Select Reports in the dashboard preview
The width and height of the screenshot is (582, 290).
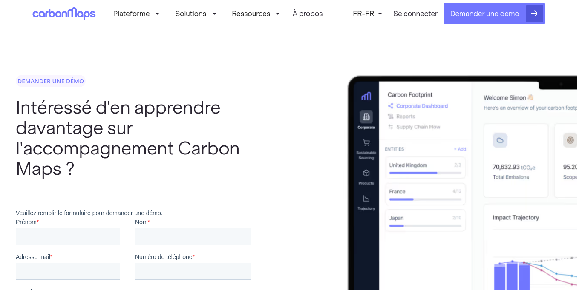401,117
